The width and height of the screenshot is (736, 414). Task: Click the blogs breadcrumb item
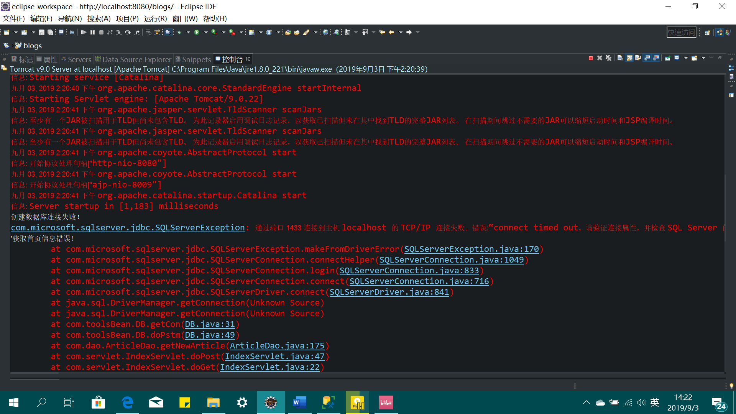tap(28, 46)
